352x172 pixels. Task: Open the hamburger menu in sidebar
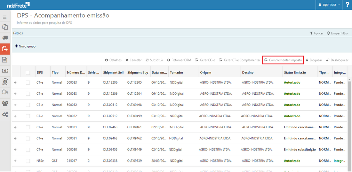(x=5, y=17)
